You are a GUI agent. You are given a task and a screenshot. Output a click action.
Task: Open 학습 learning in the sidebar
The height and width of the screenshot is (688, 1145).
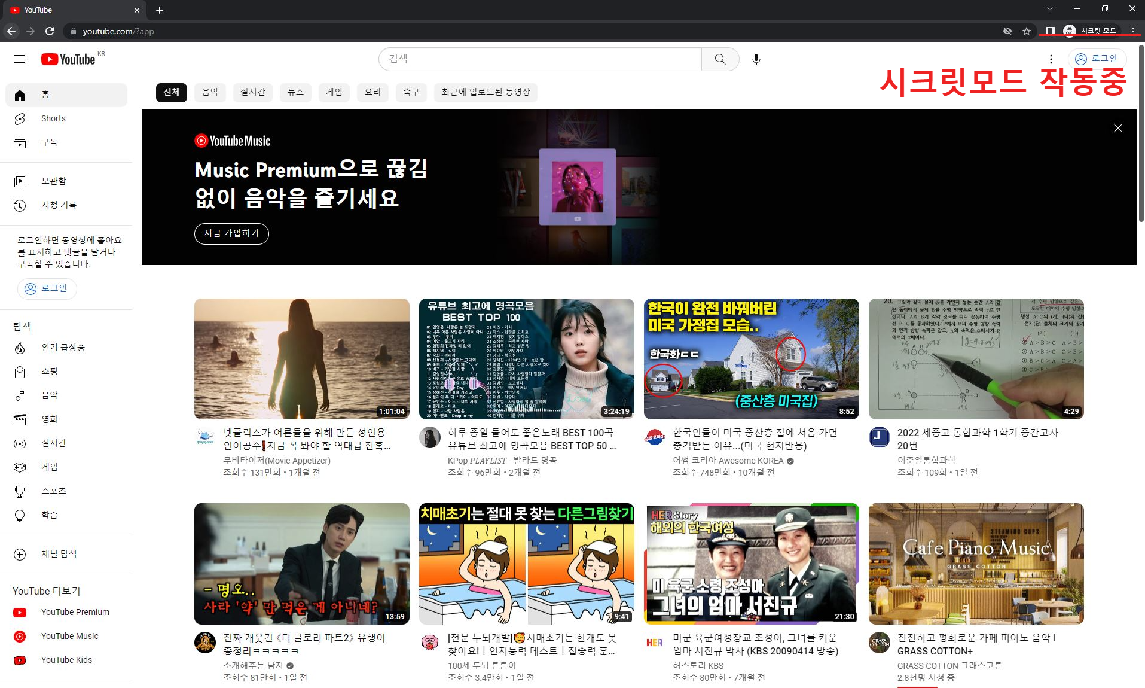[66, 515]
